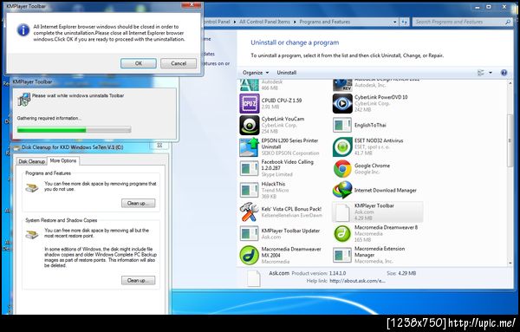Click Kels' Vista CPL Bonus Pack icon
Image resolution: width=520 pixels, height=332 pixels.
click(x=249, y=212)
